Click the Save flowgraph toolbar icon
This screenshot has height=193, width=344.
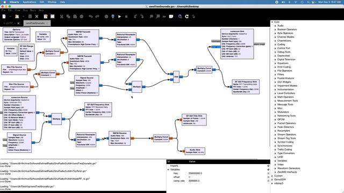point(30,17)
